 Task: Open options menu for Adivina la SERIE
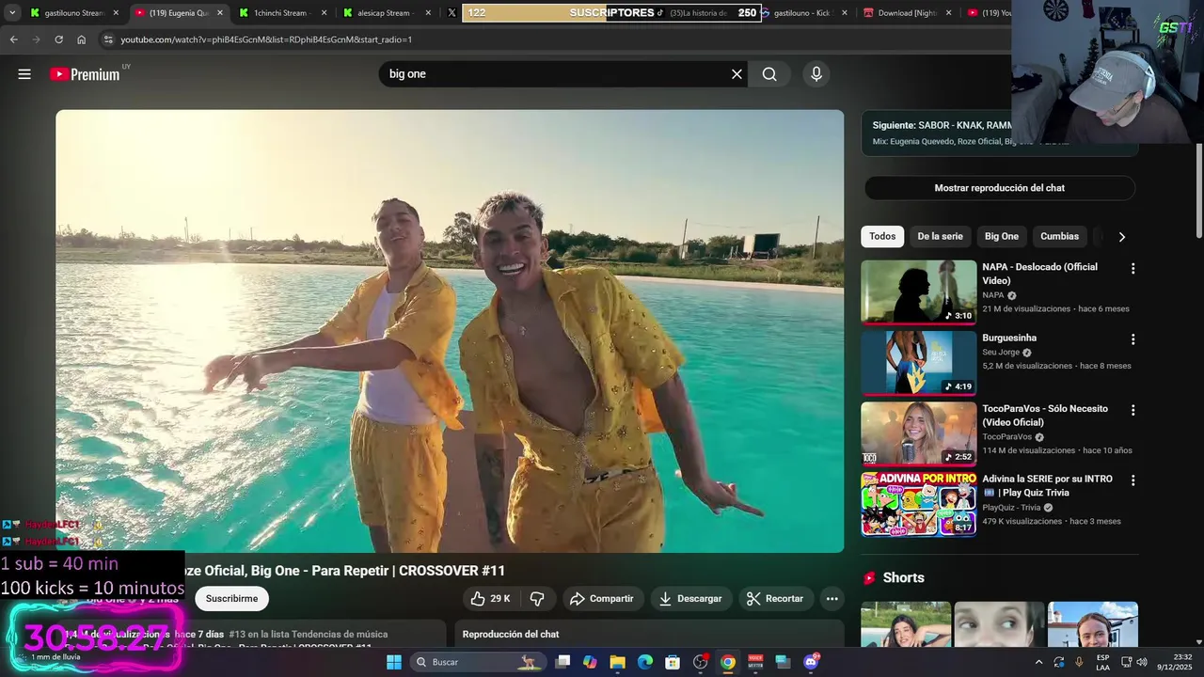click(x=1133, y=480)
